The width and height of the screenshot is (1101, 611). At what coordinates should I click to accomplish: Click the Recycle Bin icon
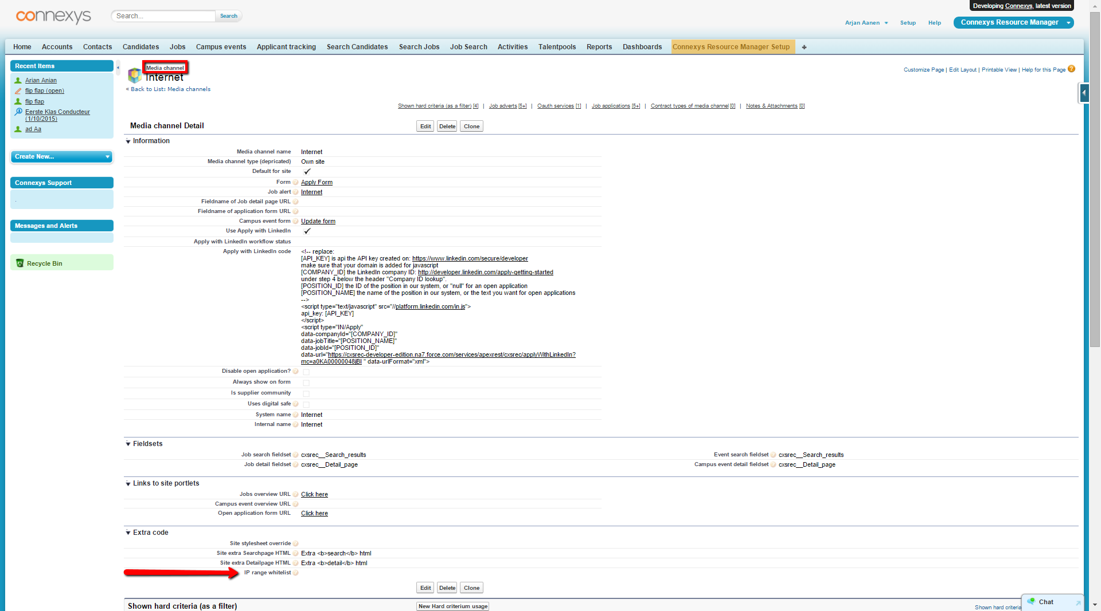pos(20,263)
